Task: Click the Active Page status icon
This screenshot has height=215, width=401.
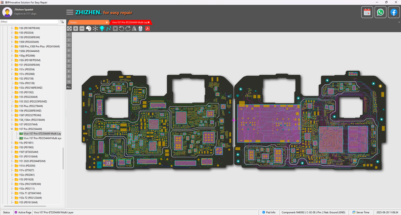Action: click(16, 212)
